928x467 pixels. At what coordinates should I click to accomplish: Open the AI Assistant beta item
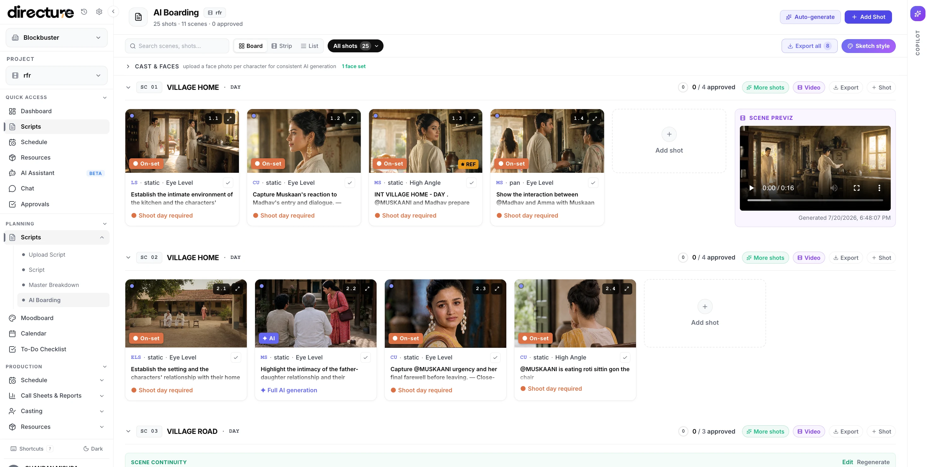coord(57,173)
